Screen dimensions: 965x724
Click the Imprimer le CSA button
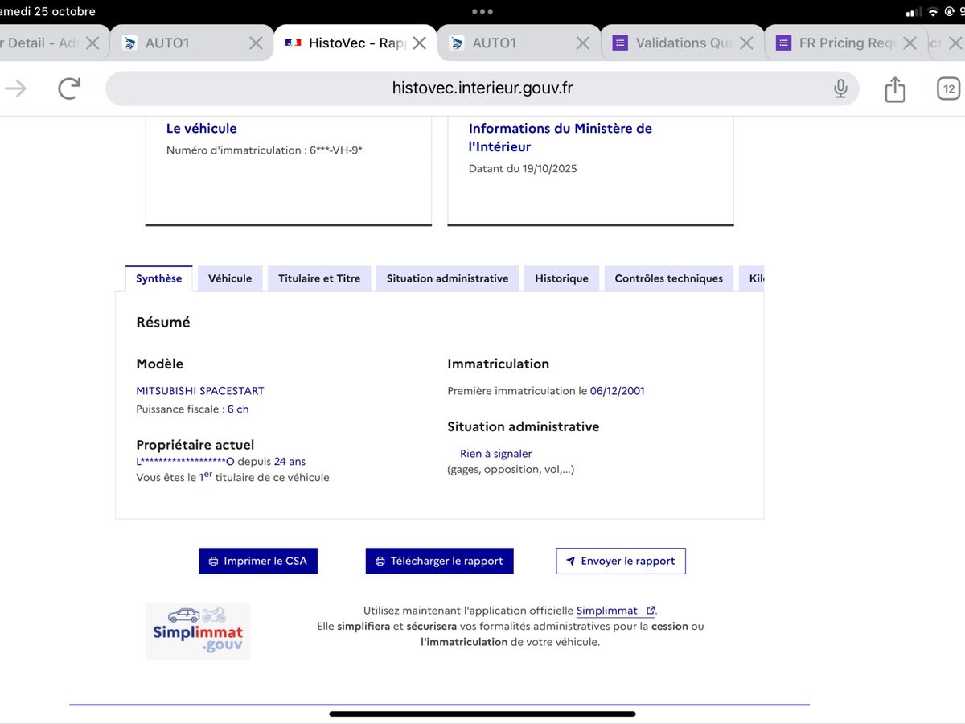tap(258, 561)
